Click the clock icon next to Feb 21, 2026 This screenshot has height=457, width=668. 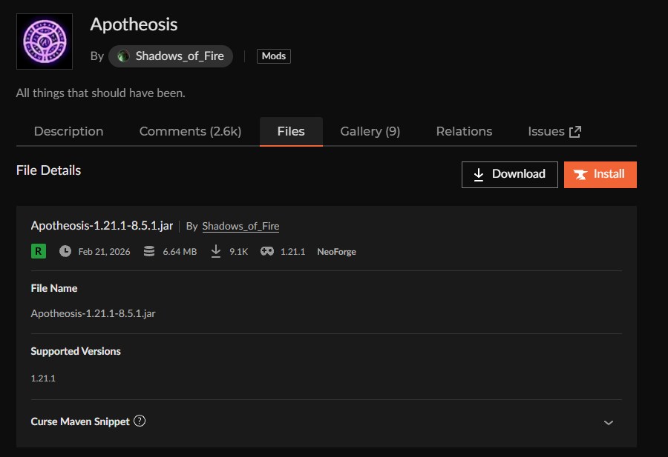pyautogui.click(x=65, y=252)
